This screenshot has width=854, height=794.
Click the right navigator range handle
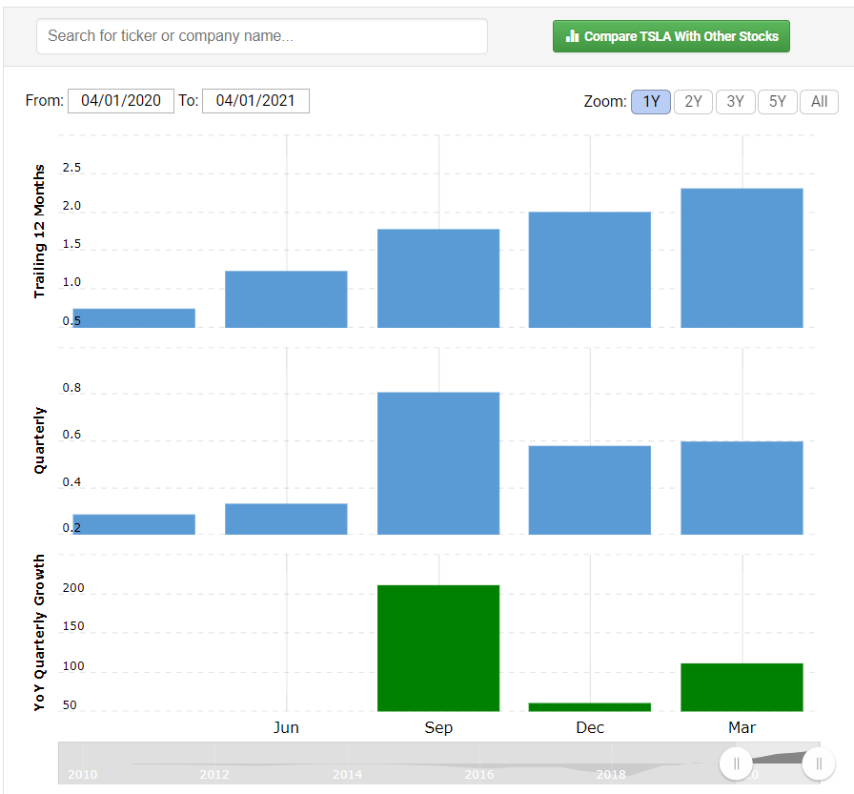point(819,763)
